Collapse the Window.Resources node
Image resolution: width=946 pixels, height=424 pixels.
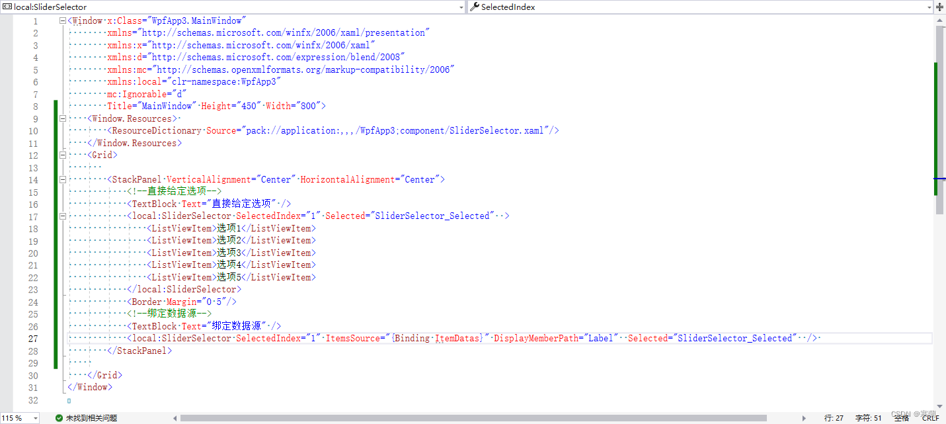click(62, 118)
